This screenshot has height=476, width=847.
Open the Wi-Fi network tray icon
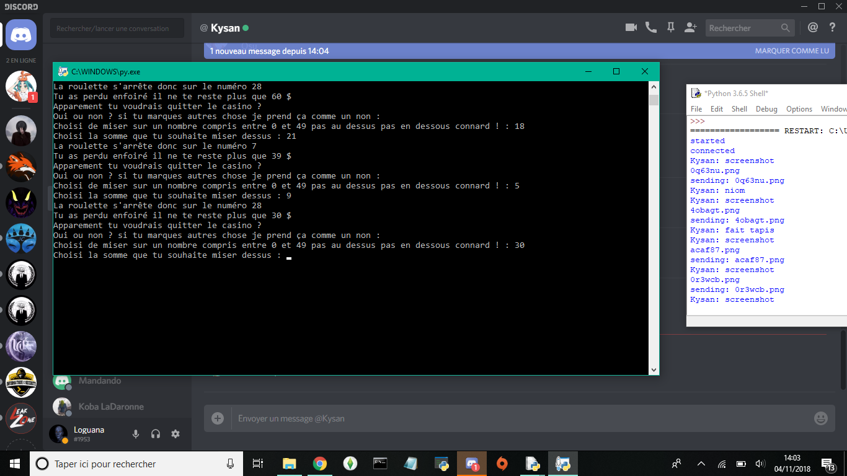(722, 464)
